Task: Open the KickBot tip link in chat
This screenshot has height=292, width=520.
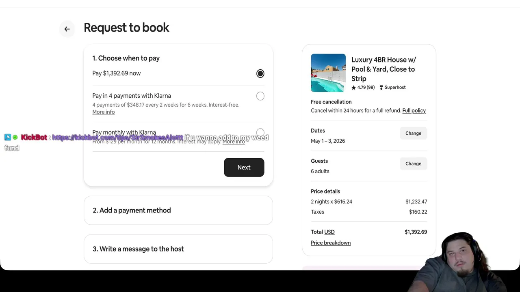Action: (x=117, y=137)
